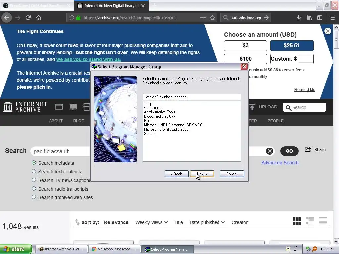The image size is (339, 254).
Task: Sort results by Creator
Action: click(240, 222)
